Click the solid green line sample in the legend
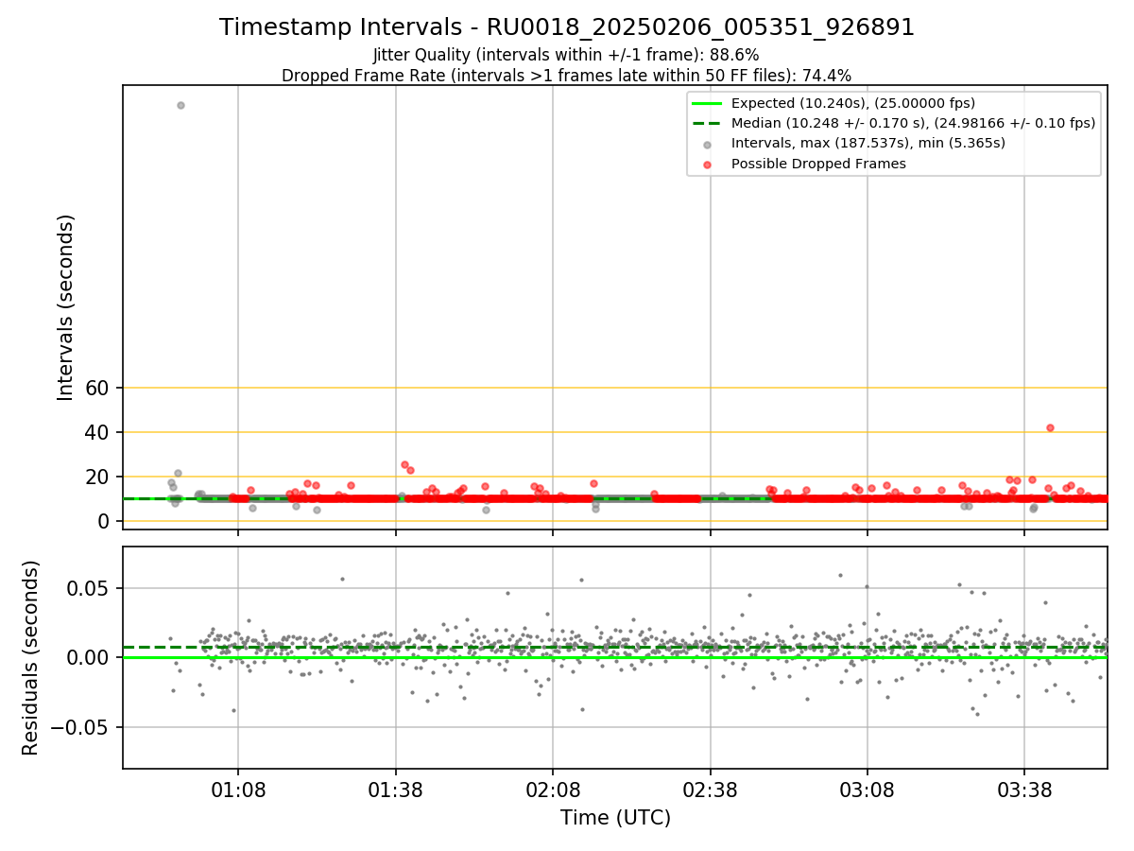The image size is (1134, 851). point(708,103)
